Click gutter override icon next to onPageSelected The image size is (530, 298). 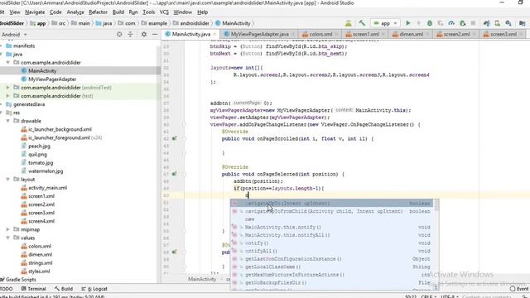point(175,174)
